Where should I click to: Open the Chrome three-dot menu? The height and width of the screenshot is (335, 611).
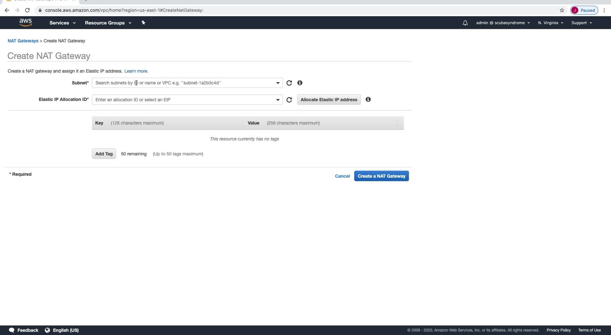(x=604, y=10)
